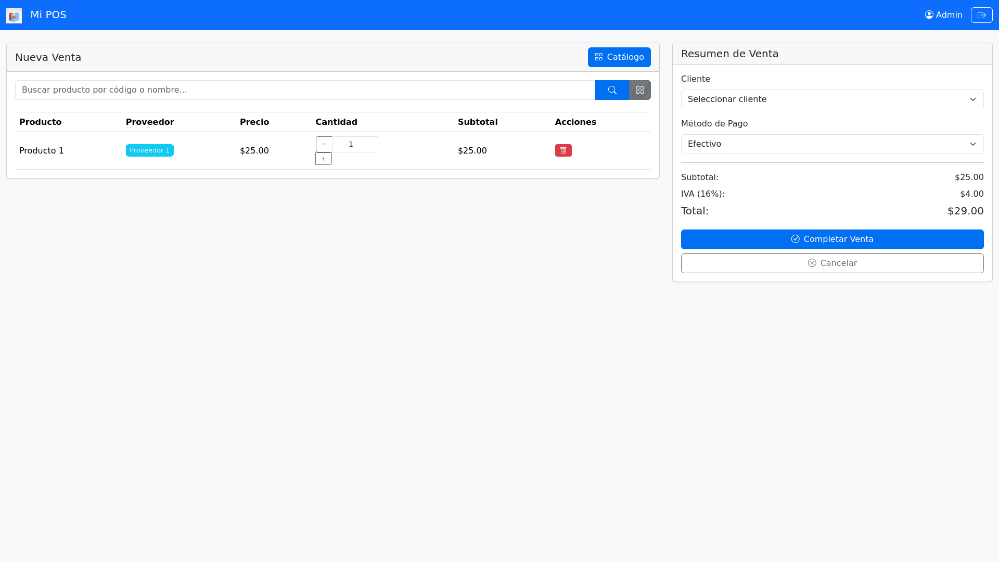Decrease quantity with minus button

(324, 144)
